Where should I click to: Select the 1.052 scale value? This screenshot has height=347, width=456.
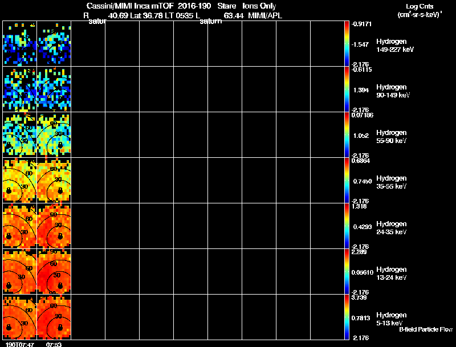pyautogui.click(x=361, y=136)
